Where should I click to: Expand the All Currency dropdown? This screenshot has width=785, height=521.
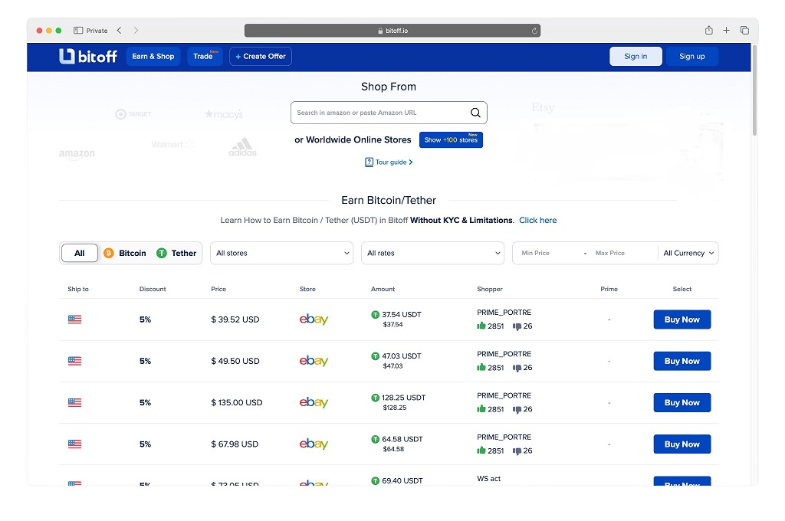tap(688, 253)
